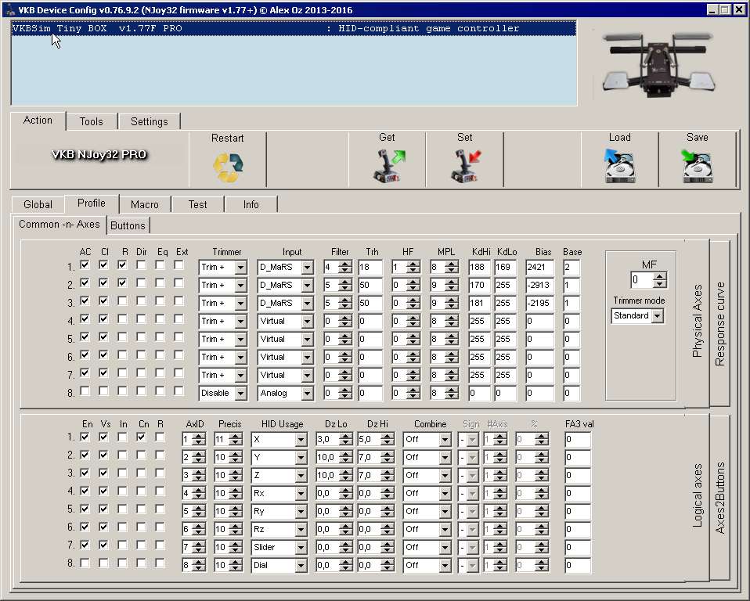Switch to the Buttons sub-tab
Image resolution: width=750 pixels, height=601 pixels.
128,225
